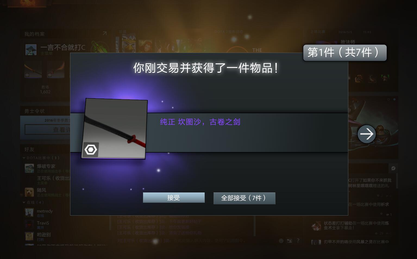This screenshot has width=417, height=259.
Task: Open profile via arrow icon beside 我的档案
Action: click(x=105, y=33)
